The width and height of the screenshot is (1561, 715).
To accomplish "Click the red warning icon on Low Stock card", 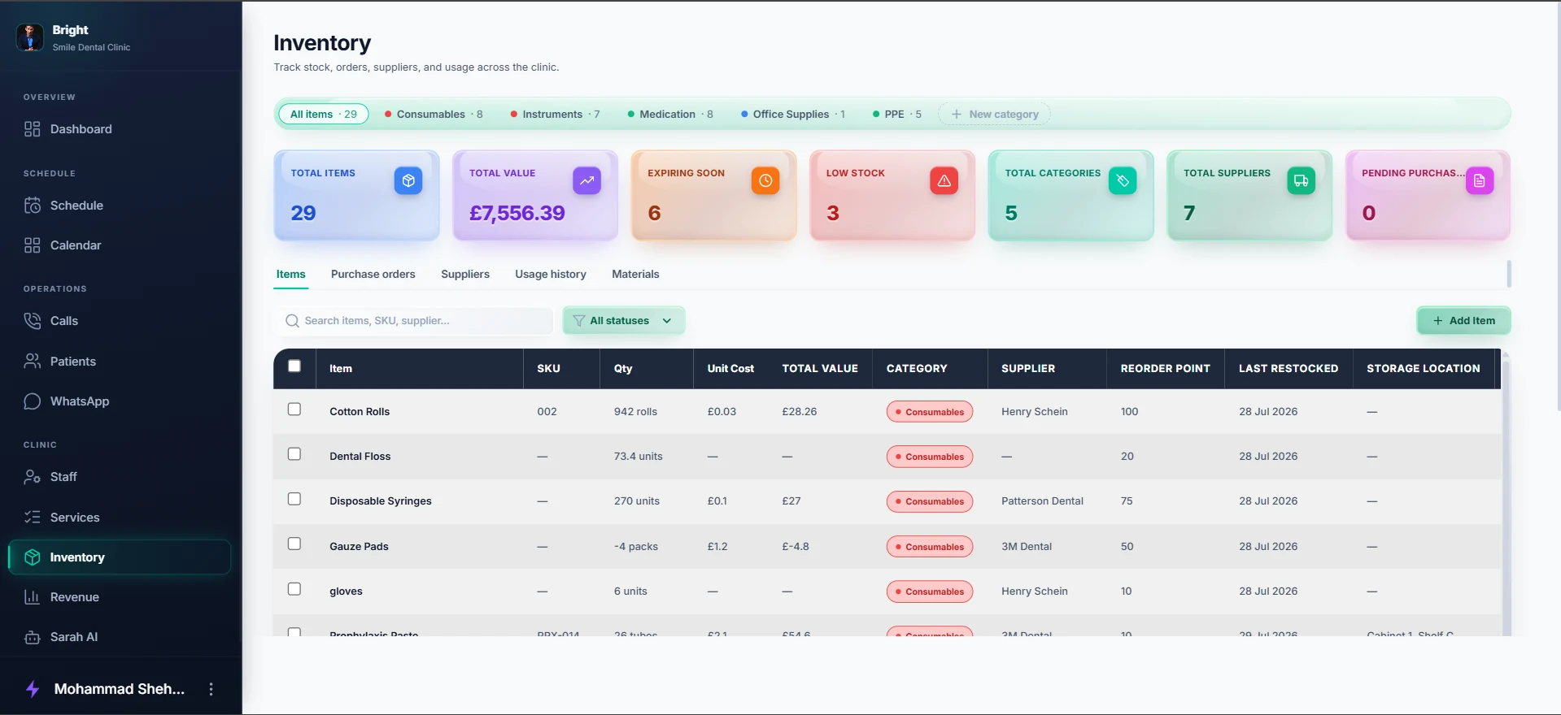I will pyautogui.click(x=944, y=180).
